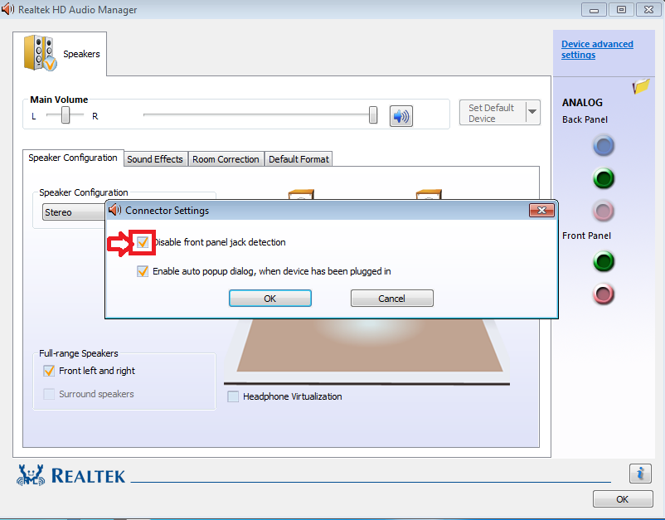This screenshot has height=520, width=665.
Task: Click the green back panel jack
Action: (603, 178)
